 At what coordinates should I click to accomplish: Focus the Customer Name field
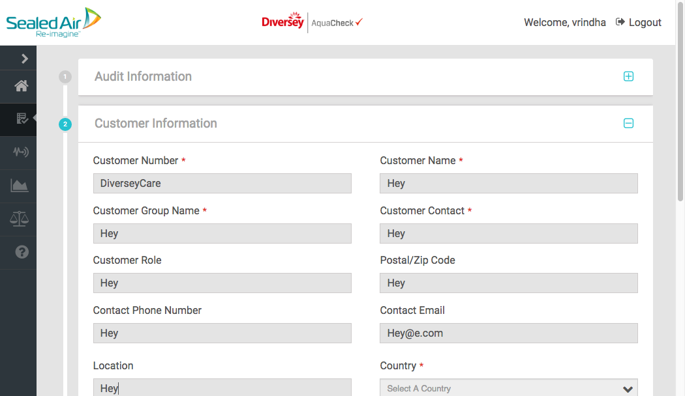coord(508,184)
